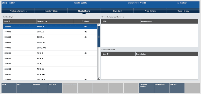Click the style list scroll down arrow
The image size is (201, 94).
point(98,78)
